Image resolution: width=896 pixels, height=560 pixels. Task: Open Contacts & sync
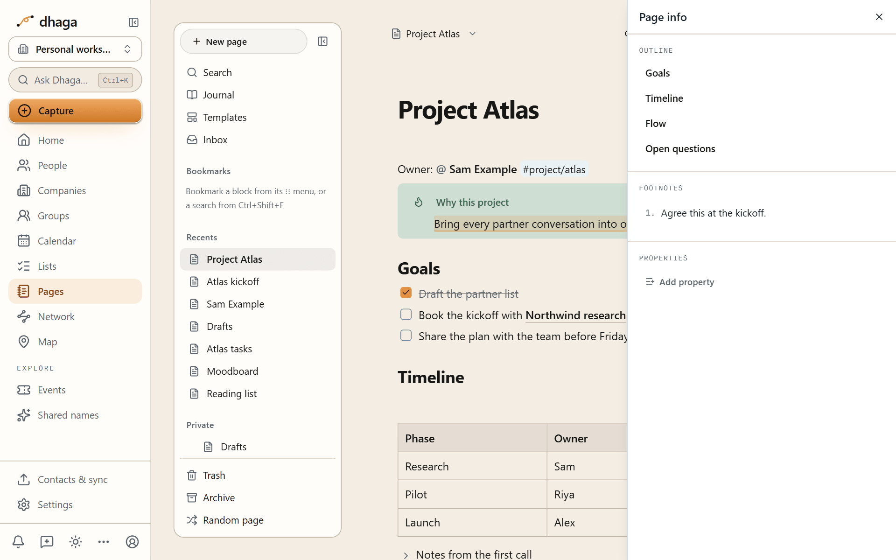(x=75, y=480)
